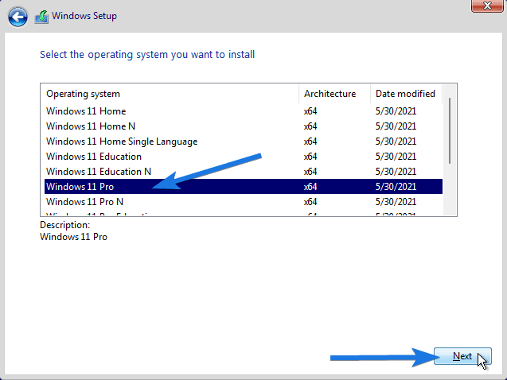Click x64 cell in Windows 11 Home row

coord(310,111)
